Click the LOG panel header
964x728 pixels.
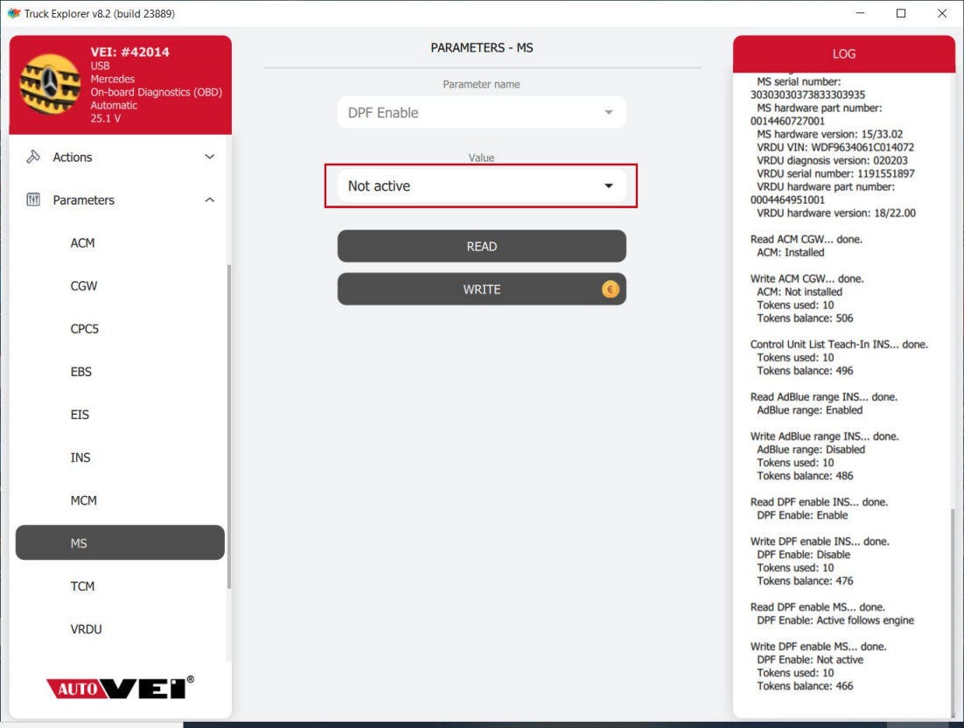tap(843, 53)
